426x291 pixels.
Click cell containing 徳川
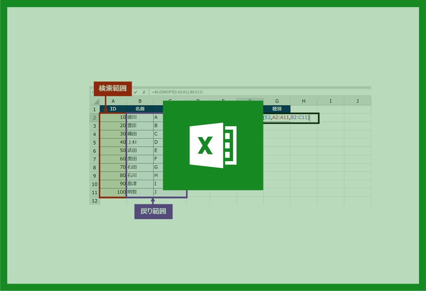(140, 117)
